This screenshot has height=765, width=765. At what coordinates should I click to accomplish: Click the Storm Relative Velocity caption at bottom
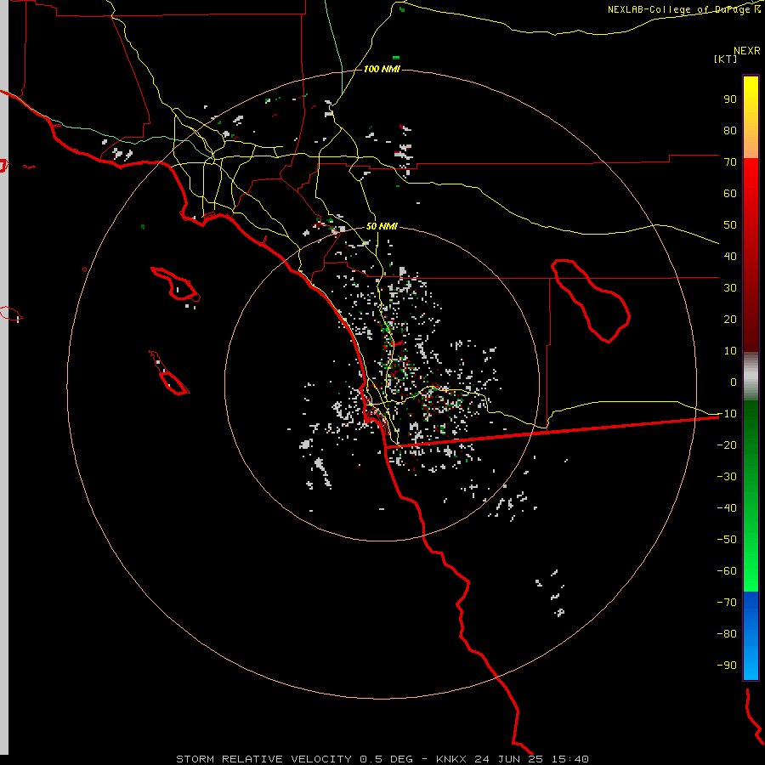382,759
